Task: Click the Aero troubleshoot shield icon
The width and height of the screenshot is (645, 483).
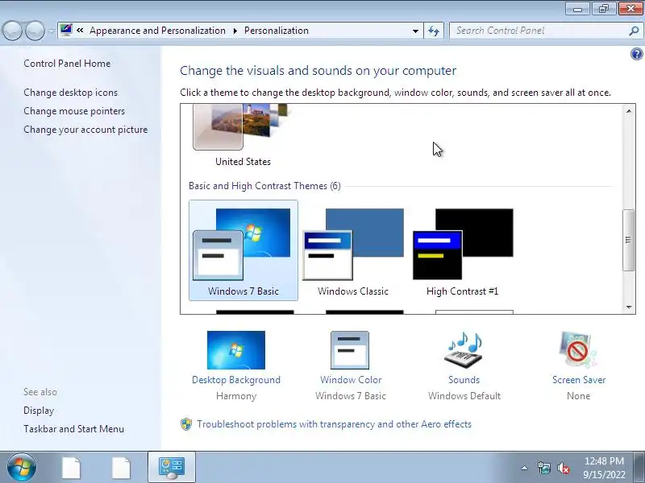Action: pyautogui.click(x=186, y=424)
